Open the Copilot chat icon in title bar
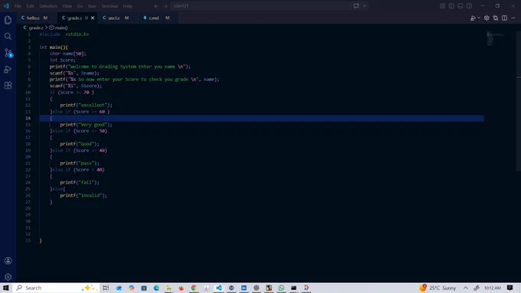521x293 pixels. (x=356, y=6)
